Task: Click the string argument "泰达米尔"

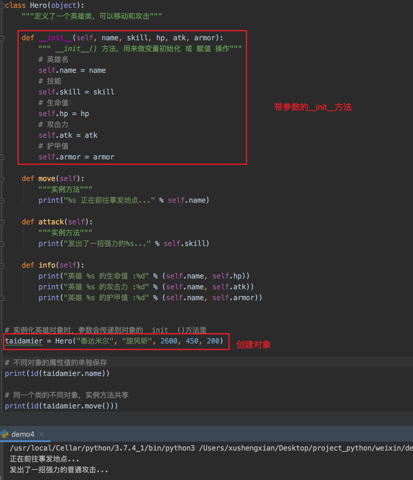Action: 95,341
